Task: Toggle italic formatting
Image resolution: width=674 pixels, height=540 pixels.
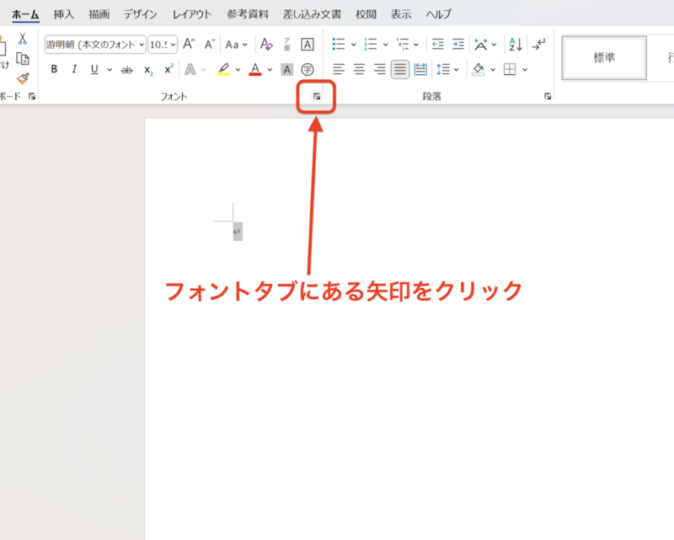Action: click(x=74, y=69)
